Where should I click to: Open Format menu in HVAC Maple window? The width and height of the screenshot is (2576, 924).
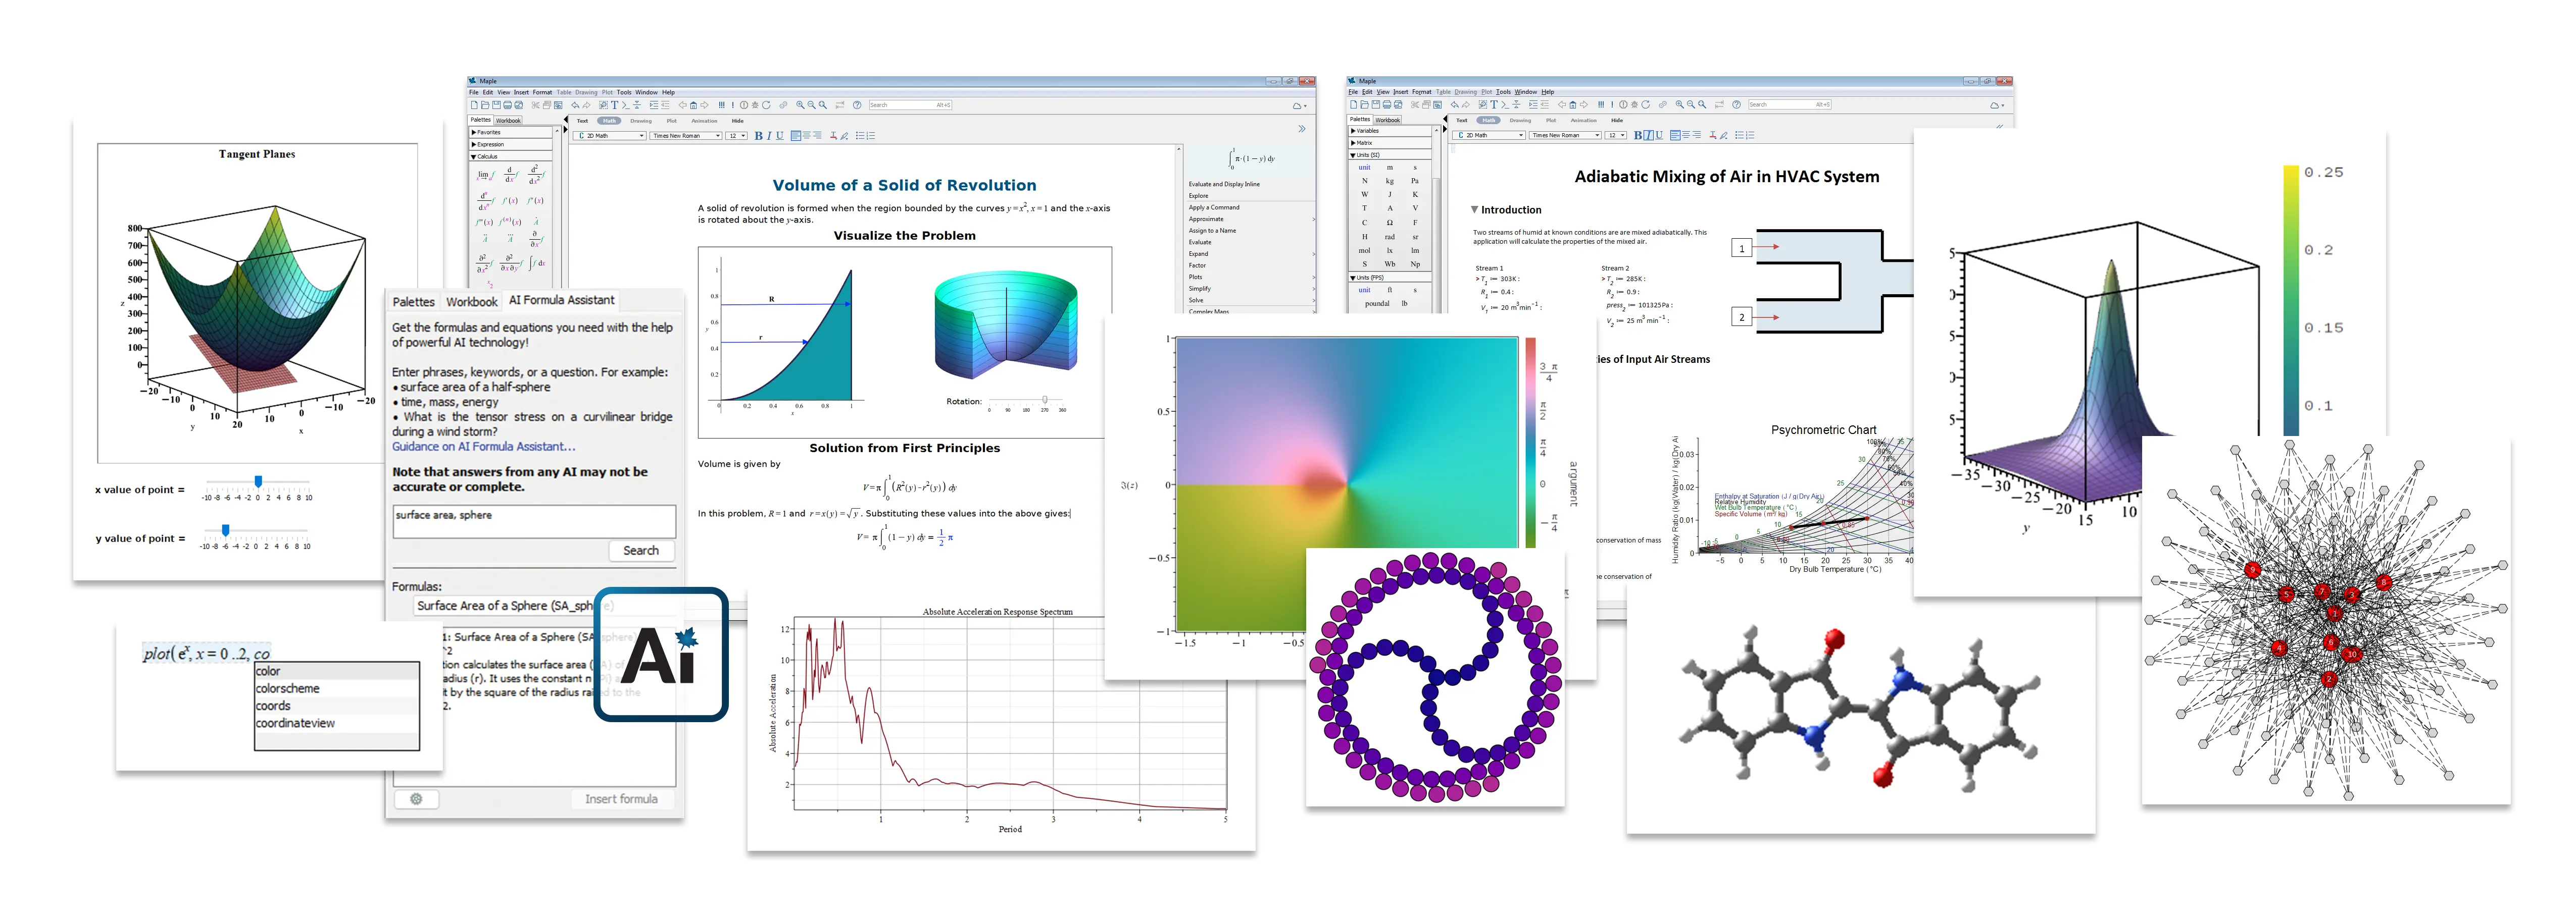click(x=1421, y=92)
